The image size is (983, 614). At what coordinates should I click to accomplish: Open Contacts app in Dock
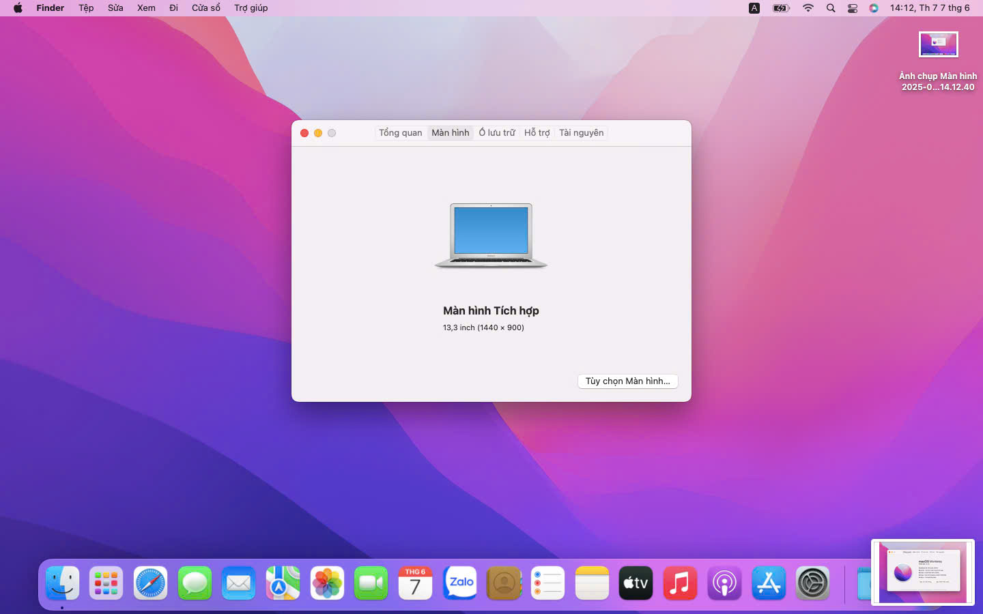(504, 583)
